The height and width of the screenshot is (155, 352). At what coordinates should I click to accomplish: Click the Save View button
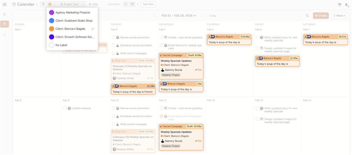[148, 4]
